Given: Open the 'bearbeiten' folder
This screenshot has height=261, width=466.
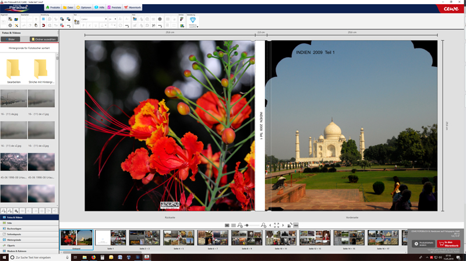Looking at the screenshot, I should point(14,71).
